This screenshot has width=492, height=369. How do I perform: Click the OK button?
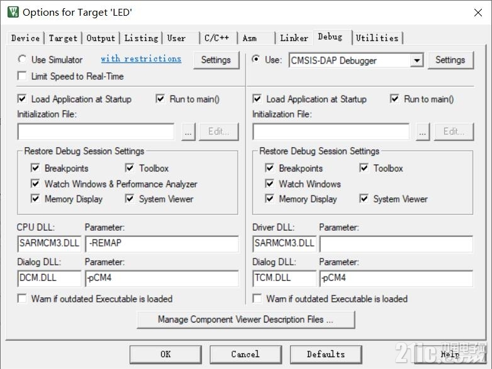tap(165, 355)
